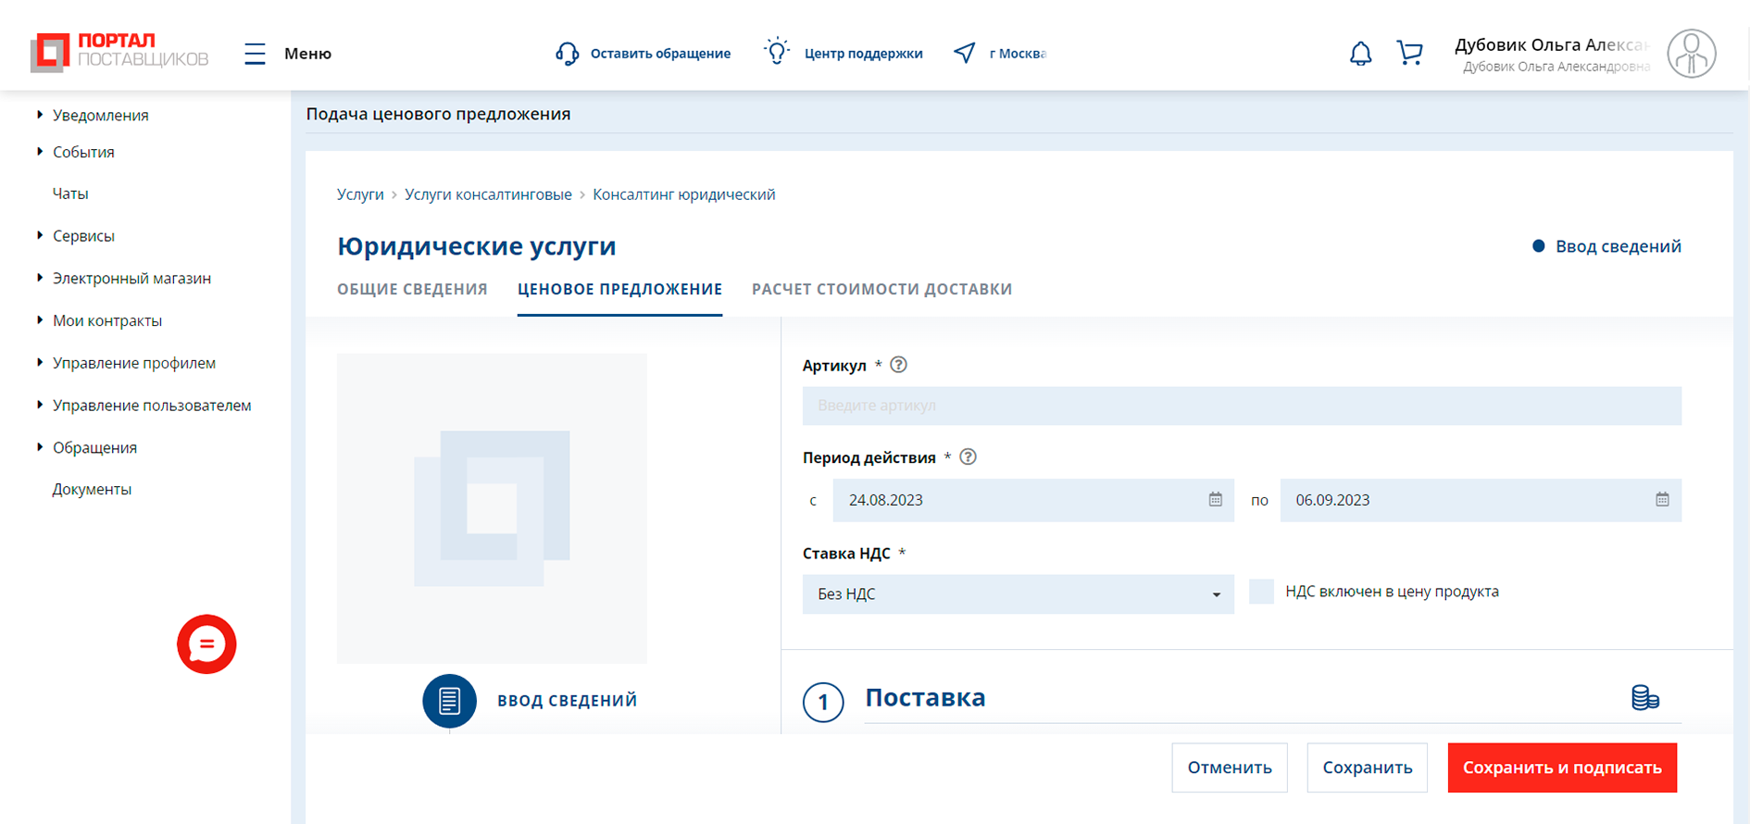This screenshot has height=824, width=1750.
Task: Select ЦЕНОВОЕ ПРЕДЛОЖЕНИЕ tab
Action: (x=619, y=289)
